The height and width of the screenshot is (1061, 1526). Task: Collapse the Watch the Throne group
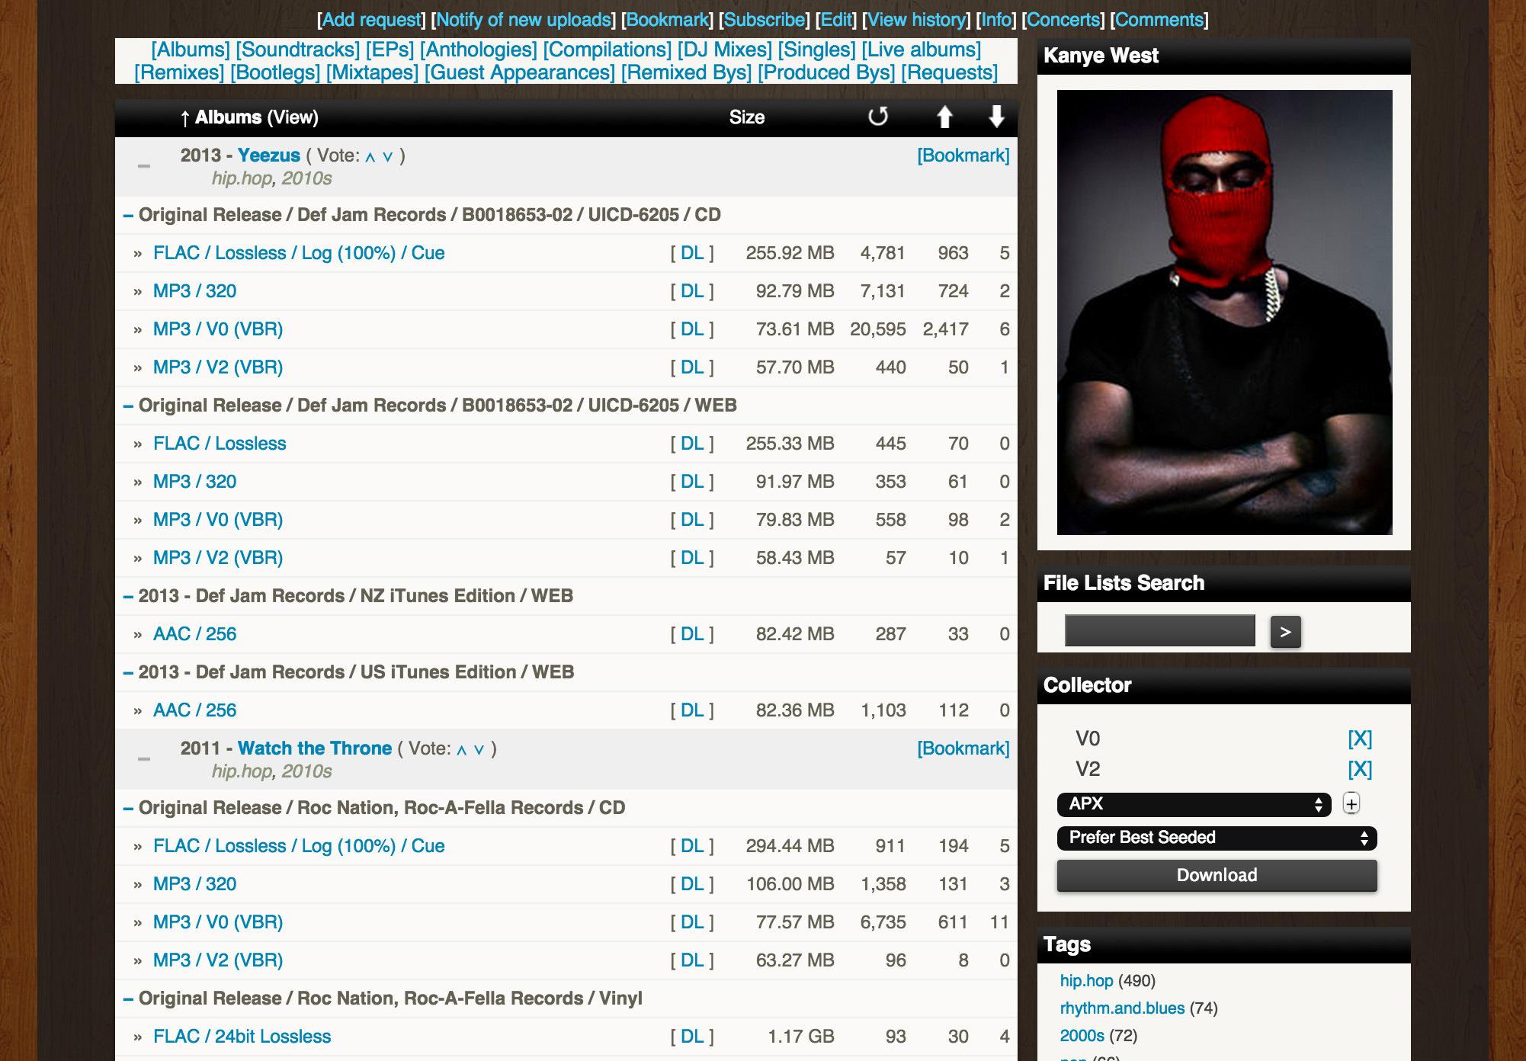(143, 759)
